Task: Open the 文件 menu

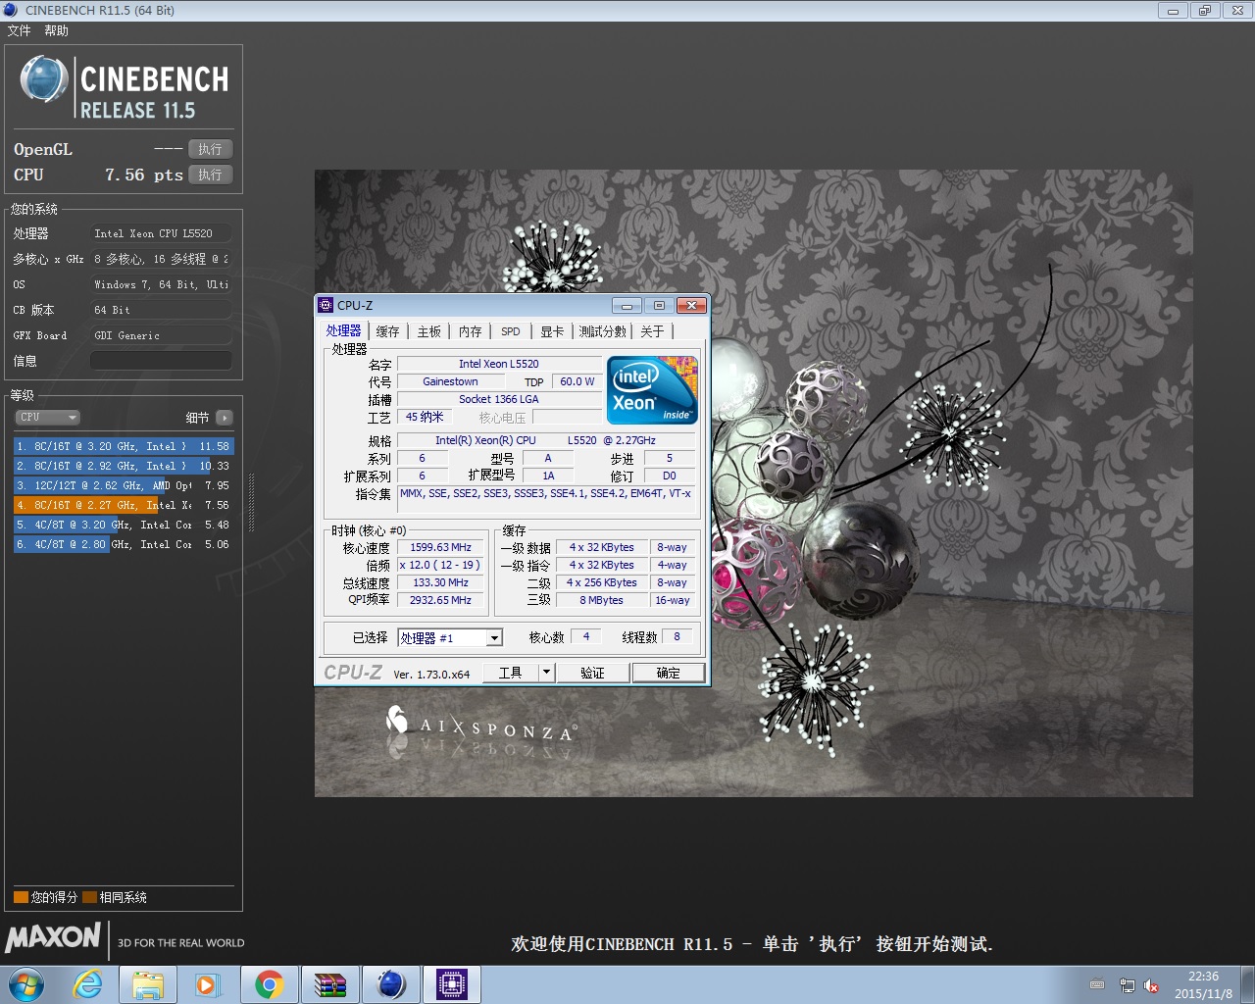Action: coord(19,30)
